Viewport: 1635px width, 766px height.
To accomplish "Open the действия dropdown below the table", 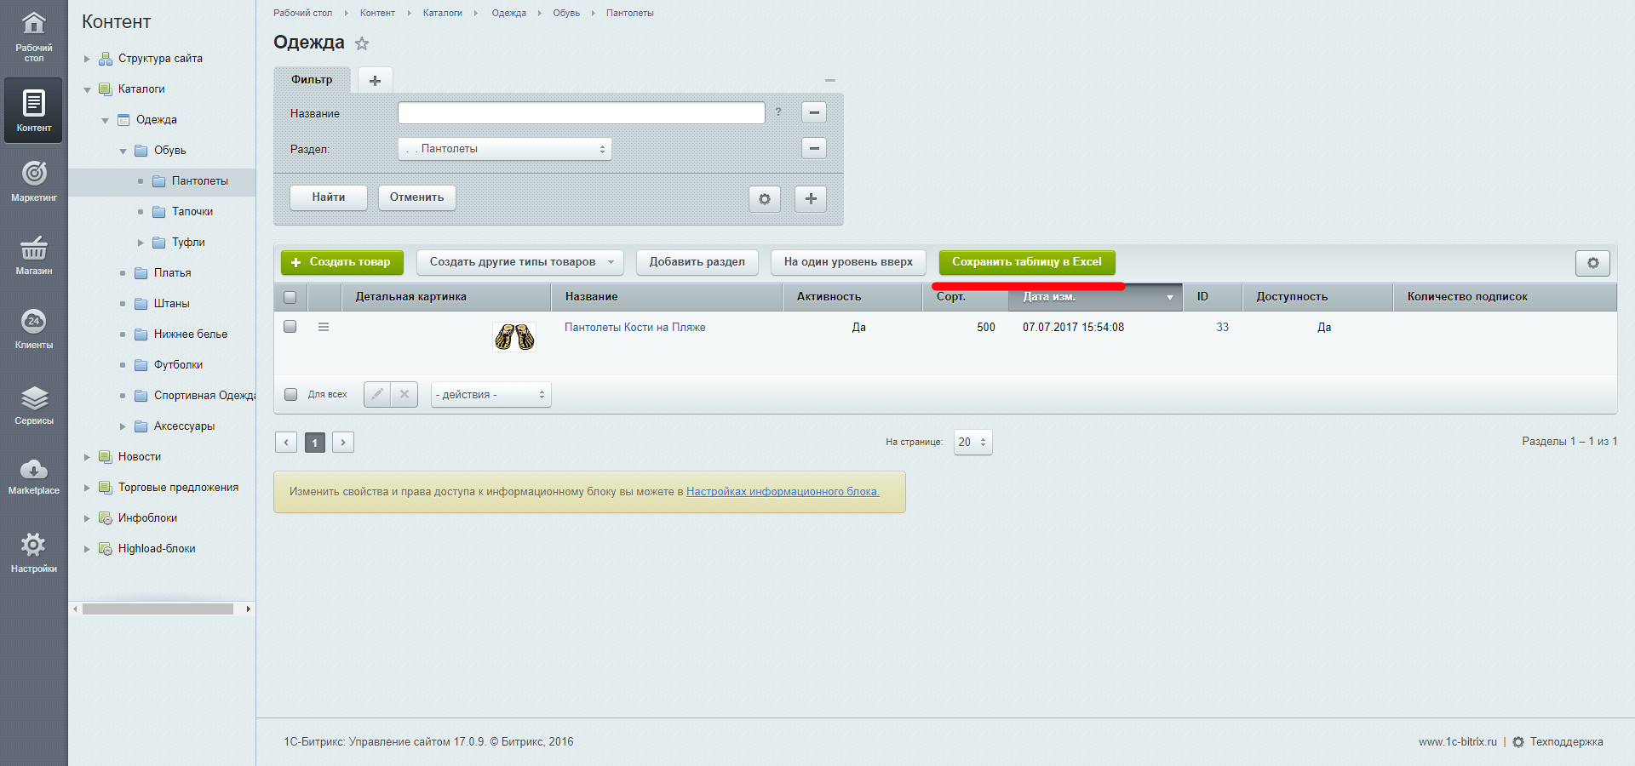I will (490, 395).
